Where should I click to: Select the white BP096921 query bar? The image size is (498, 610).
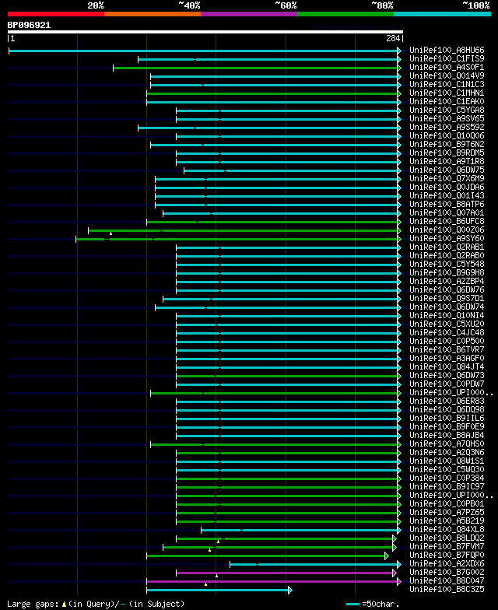205,32
